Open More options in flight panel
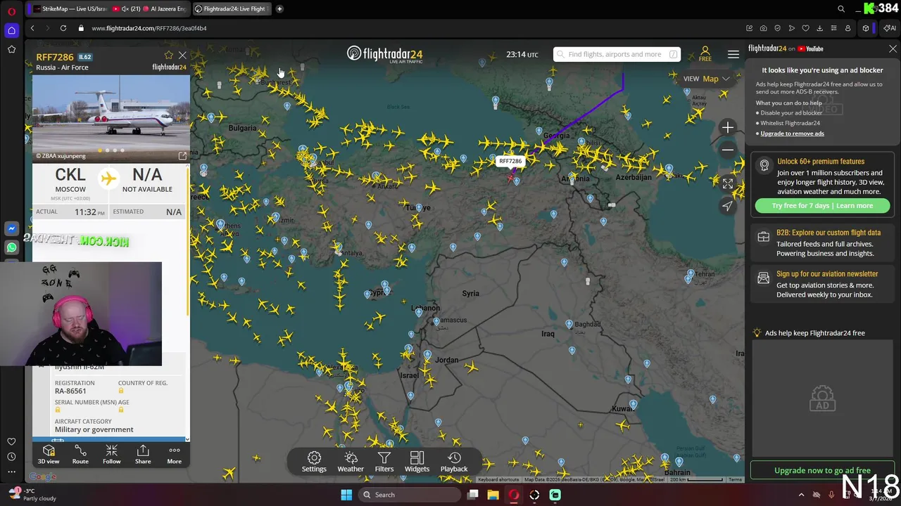This screenshot has height=506, width=901. click(174, 454)
